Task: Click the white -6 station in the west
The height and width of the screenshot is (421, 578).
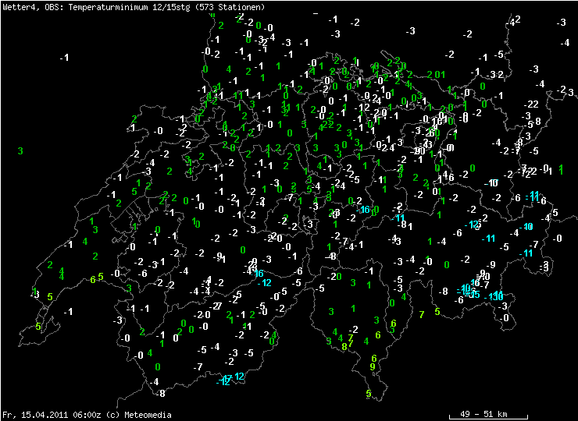Action: click(x=142, y=274)
